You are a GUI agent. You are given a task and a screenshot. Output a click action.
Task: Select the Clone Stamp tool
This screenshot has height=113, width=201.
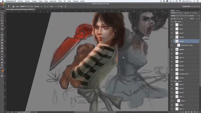[2, 35]
